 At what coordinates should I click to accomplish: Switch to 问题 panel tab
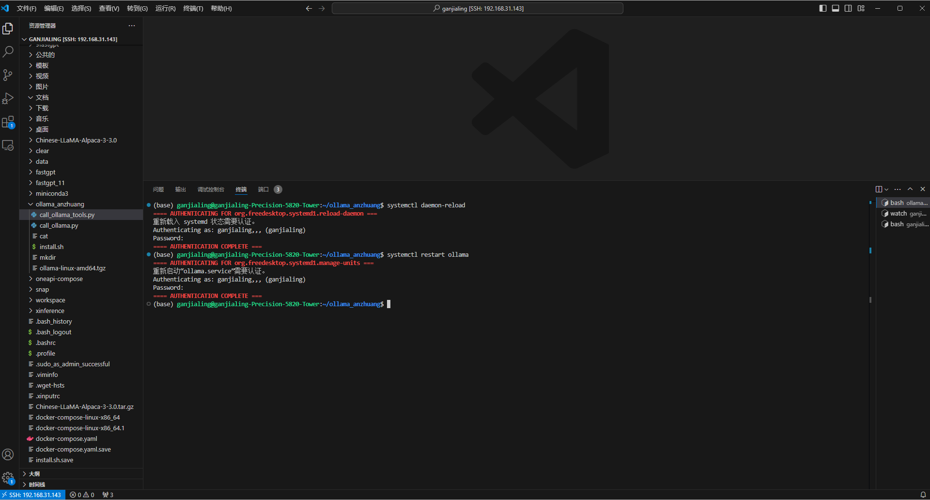point(158,189)
